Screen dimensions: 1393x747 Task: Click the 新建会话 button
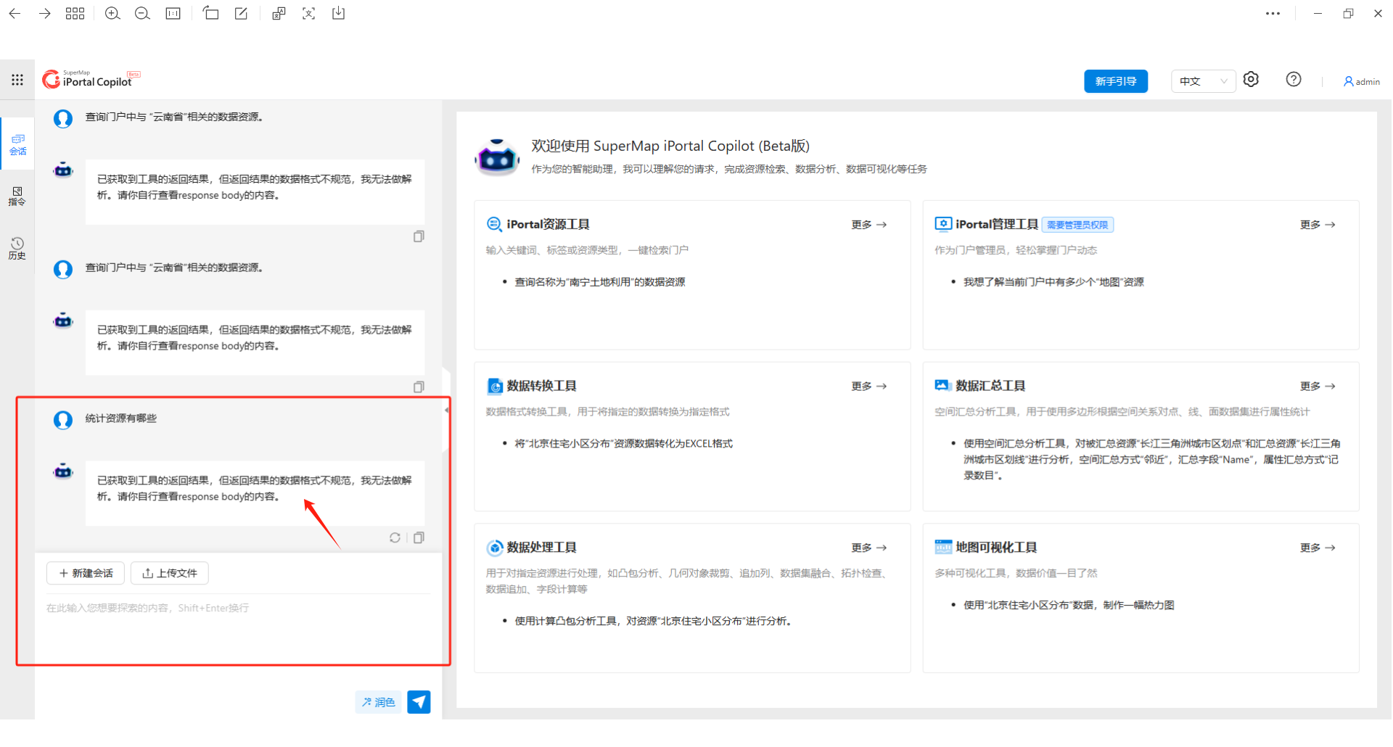click(x=86, y=573)
